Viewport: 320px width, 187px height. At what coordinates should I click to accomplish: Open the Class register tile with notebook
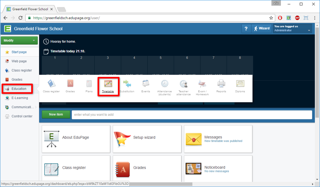point(76,168)
